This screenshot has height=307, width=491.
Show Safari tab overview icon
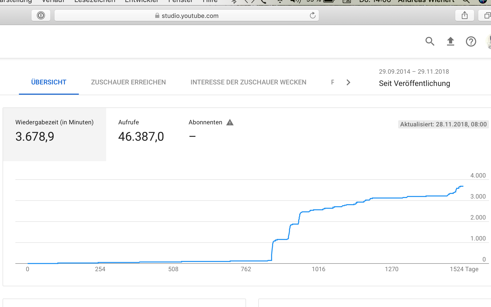tap(487, 16)
